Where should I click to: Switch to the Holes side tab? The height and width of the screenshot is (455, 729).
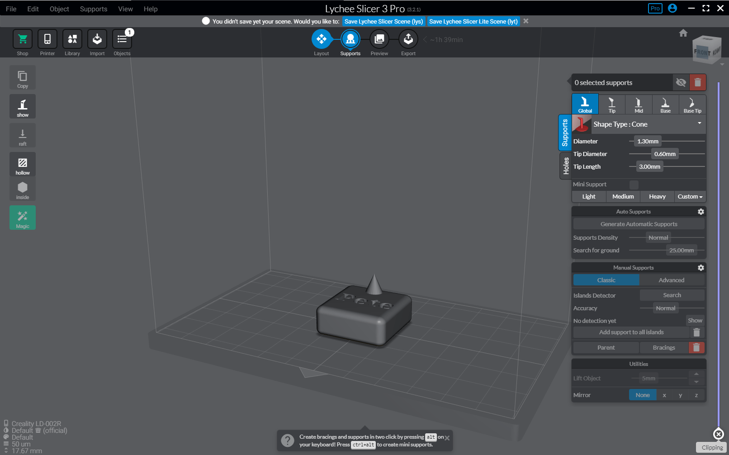(566, 166)
